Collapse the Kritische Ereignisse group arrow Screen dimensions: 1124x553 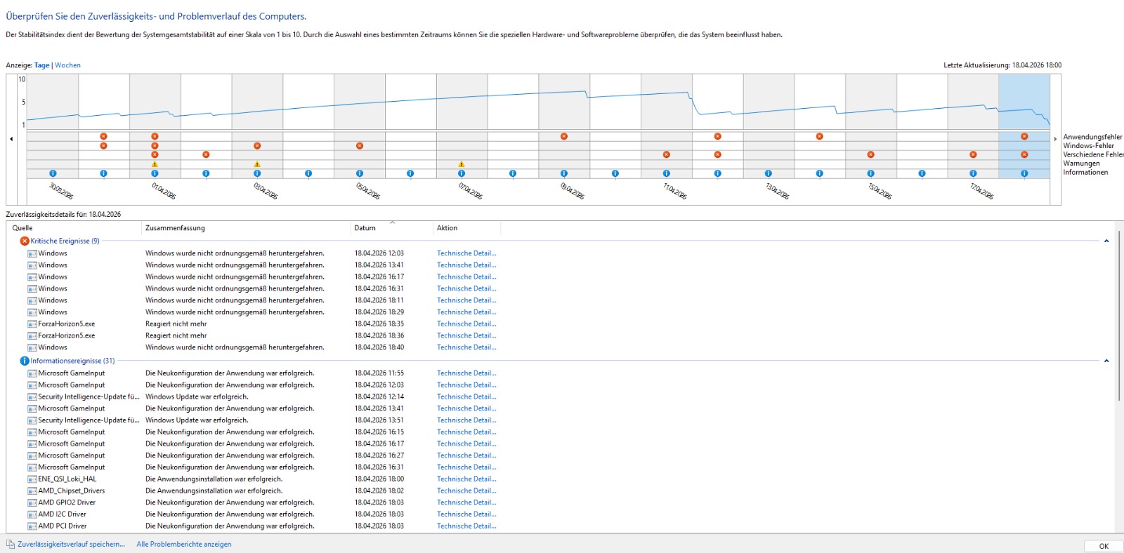(1106, 241)
